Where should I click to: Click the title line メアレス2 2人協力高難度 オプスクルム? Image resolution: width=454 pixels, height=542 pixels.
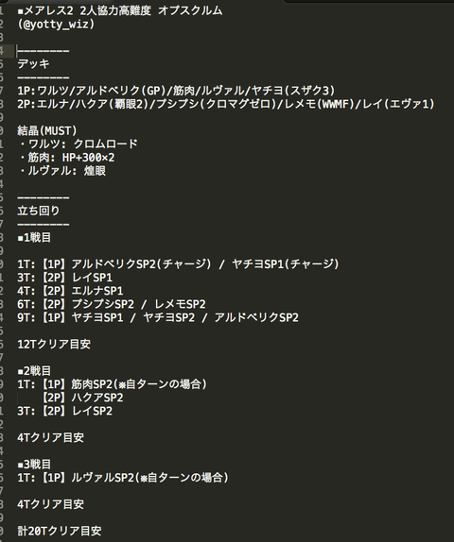tap(120, 10)
